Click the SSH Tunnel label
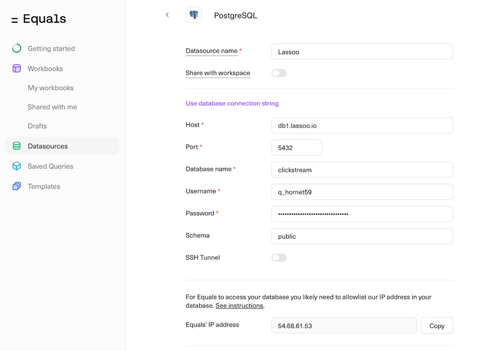 [202, 257]
